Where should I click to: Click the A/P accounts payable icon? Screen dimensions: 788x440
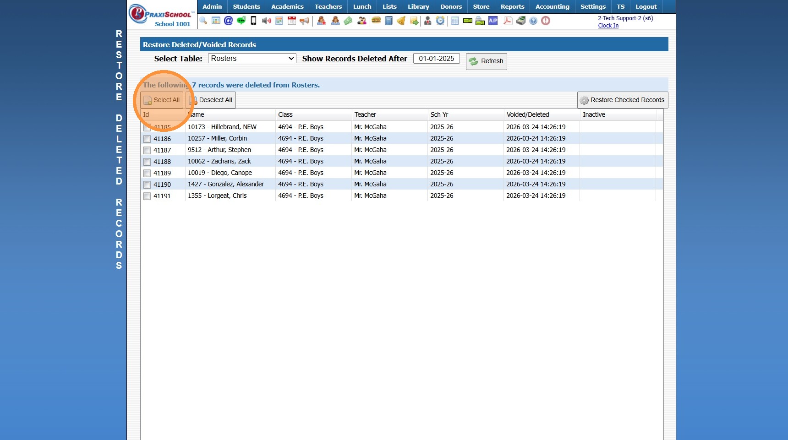[493, 21]
